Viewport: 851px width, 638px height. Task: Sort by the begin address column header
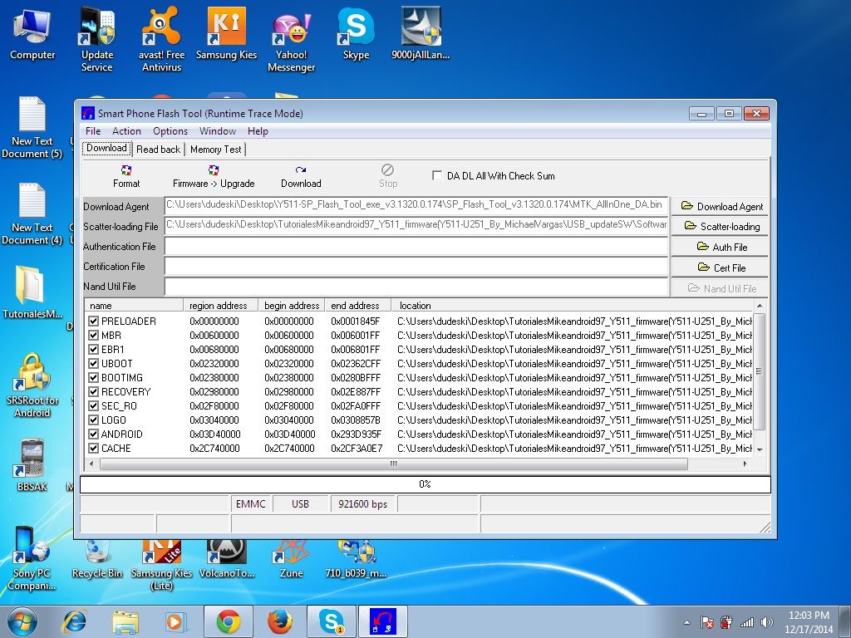tap(291, 306)
